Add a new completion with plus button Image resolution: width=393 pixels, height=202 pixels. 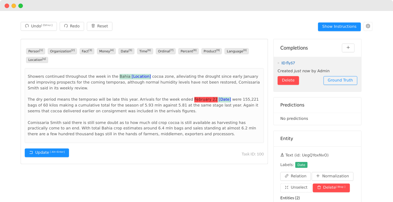click(x=348, y=48)
